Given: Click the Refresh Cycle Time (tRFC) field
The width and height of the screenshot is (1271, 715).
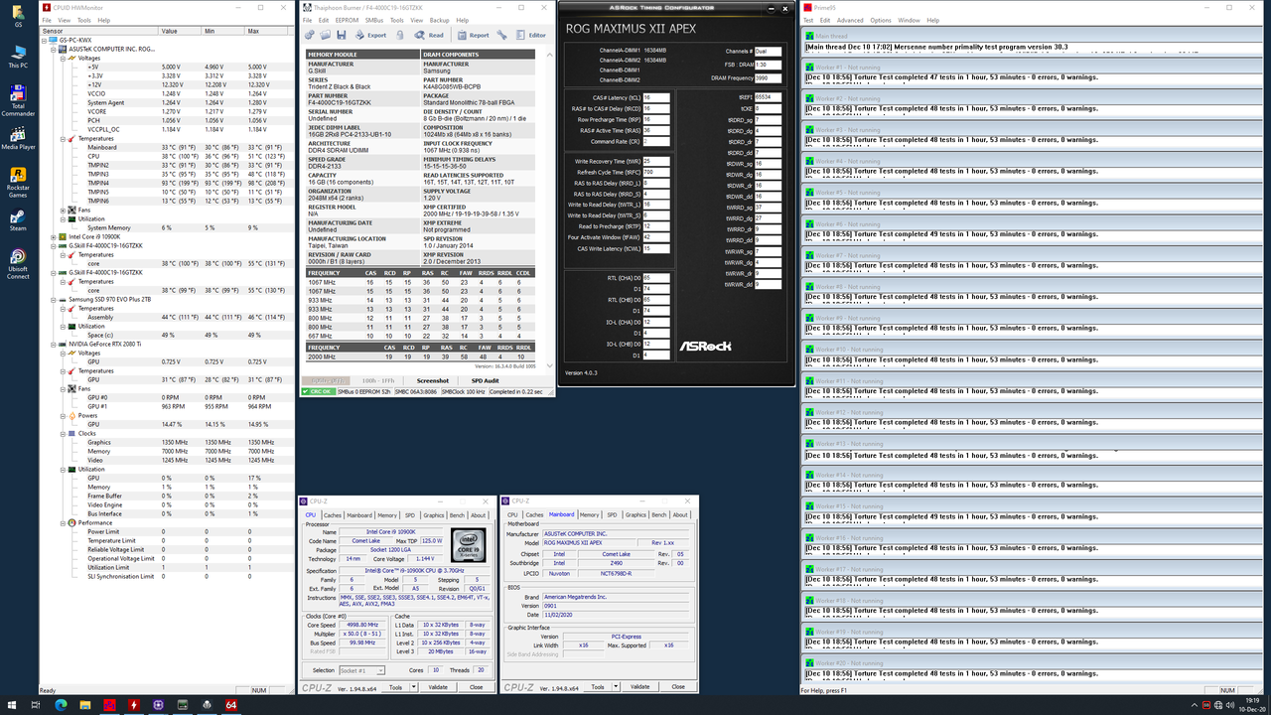Looking at the screenshot, I should pyautogui.click(x=654, y=172).
